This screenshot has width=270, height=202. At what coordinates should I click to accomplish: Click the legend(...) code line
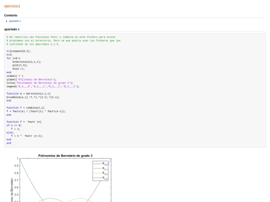click(43, 87)
